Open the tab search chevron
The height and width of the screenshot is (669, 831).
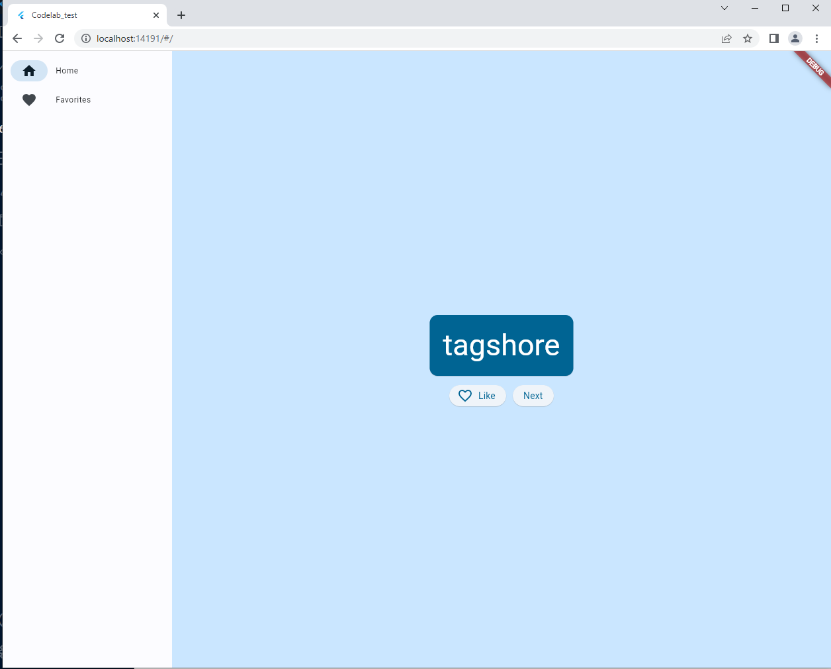coord(724,8)
